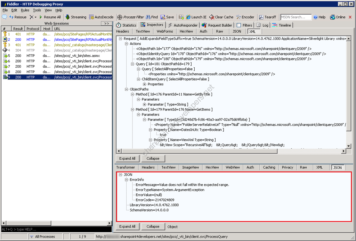Click Collapse below the request XML tree
This screenshot has height=241, width=356.
point(153,158)
